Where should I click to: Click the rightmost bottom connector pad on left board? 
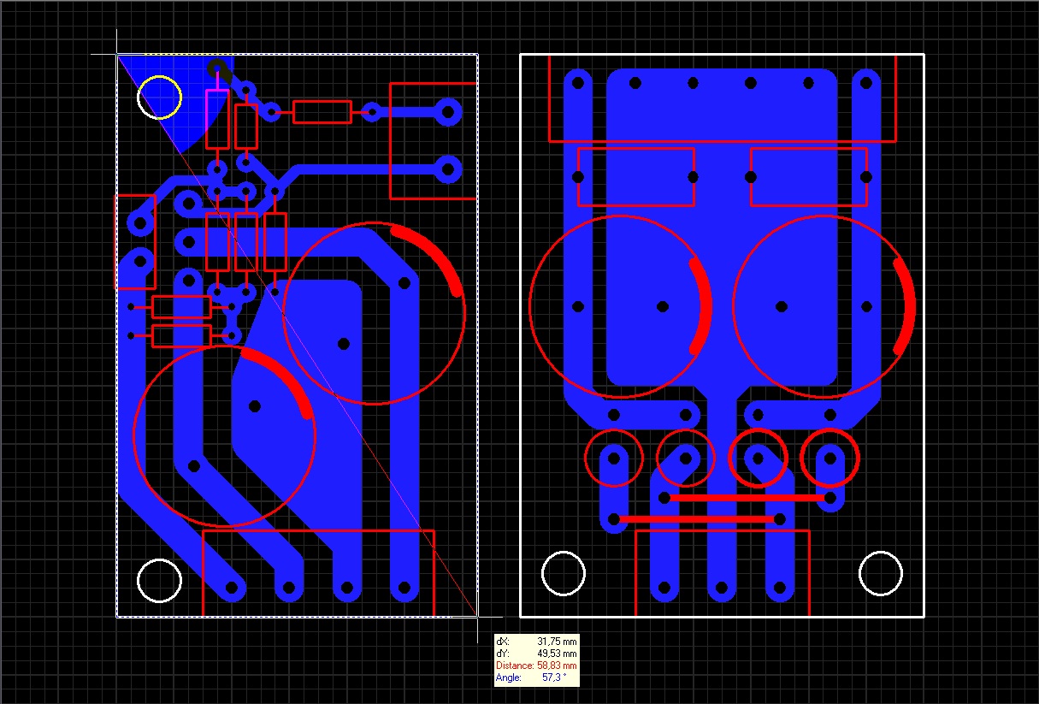[404, 589]
